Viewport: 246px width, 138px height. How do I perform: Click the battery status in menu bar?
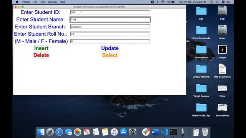(x=171, y=2)
